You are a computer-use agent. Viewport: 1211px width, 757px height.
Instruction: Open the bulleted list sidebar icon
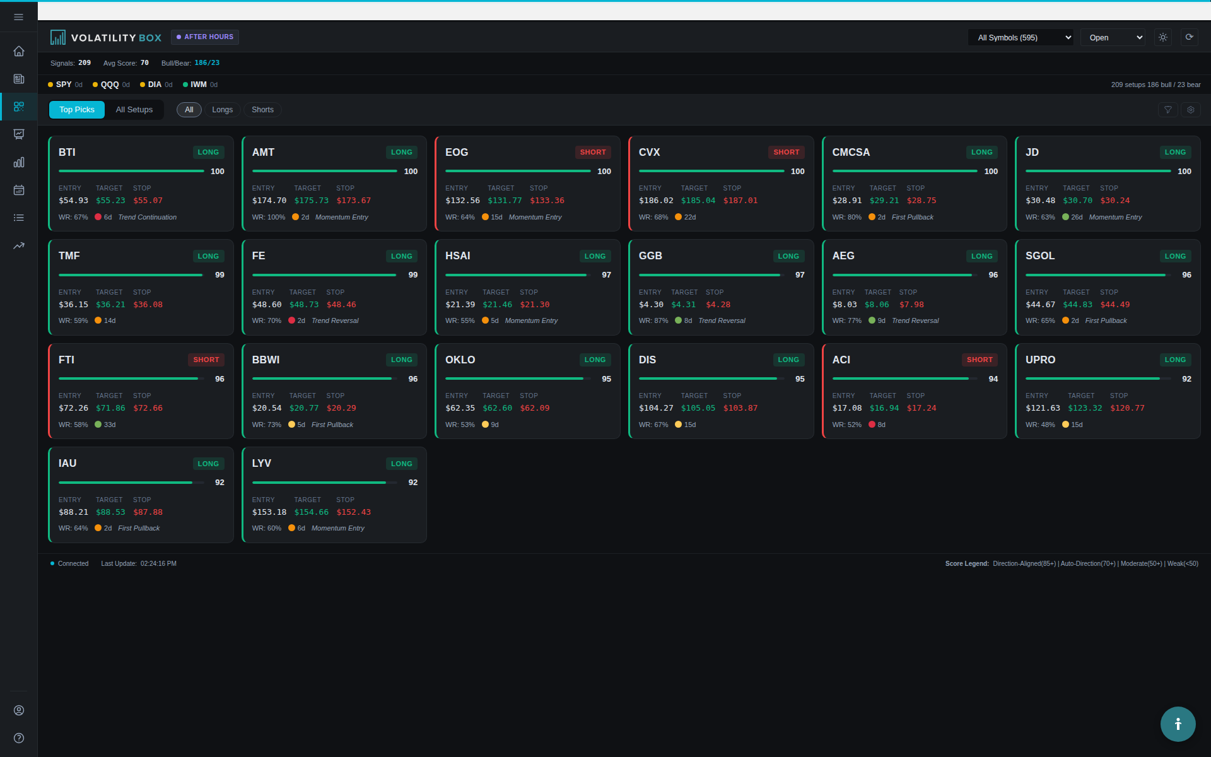tap(19, 218)
